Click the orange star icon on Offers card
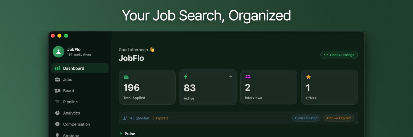The width and height of the screenshot is (413, 137). tap(308, 77)
